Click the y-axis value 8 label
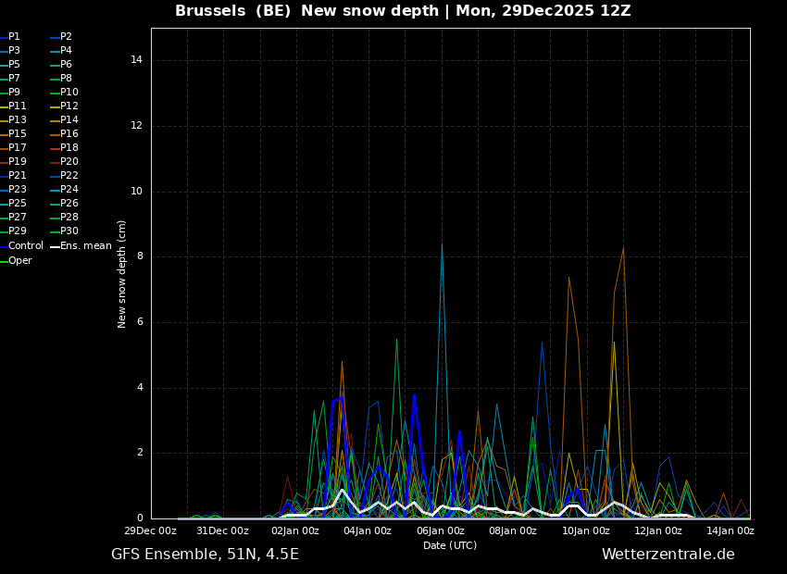 click(x=140, y=256)
